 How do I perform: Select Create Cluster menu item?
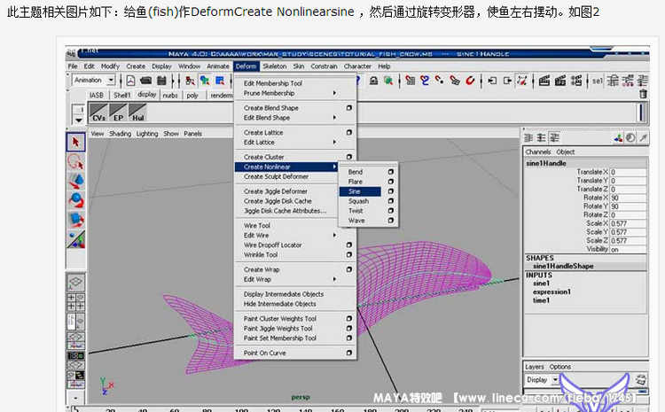pyautogui.click(x=264, y=157)
